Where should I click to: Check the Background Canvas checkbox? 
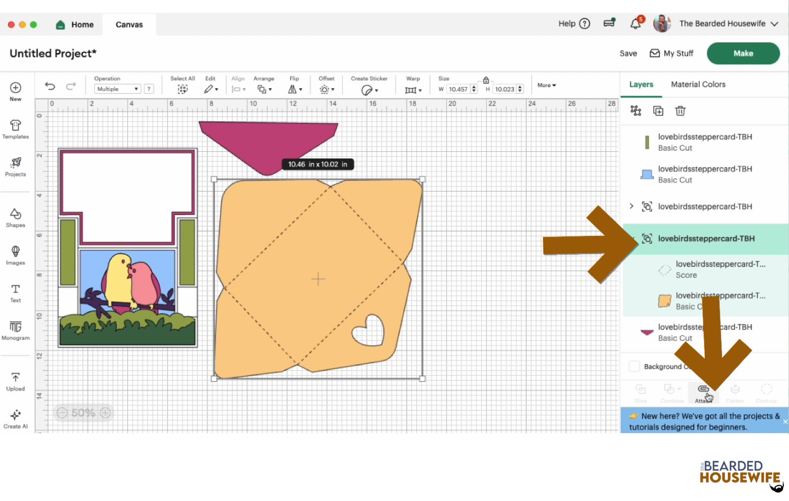pyautogui.click(x=635, y=367)
